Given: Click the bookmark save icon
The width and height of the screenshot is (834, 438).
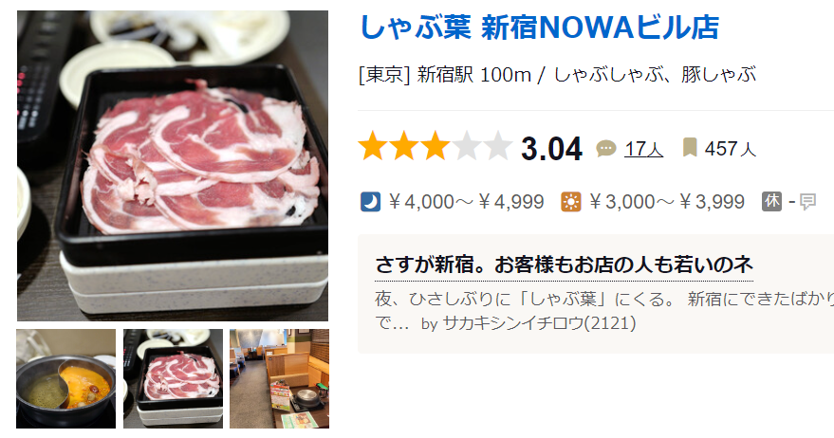Looking at the screenshot, I should point(690,147).
